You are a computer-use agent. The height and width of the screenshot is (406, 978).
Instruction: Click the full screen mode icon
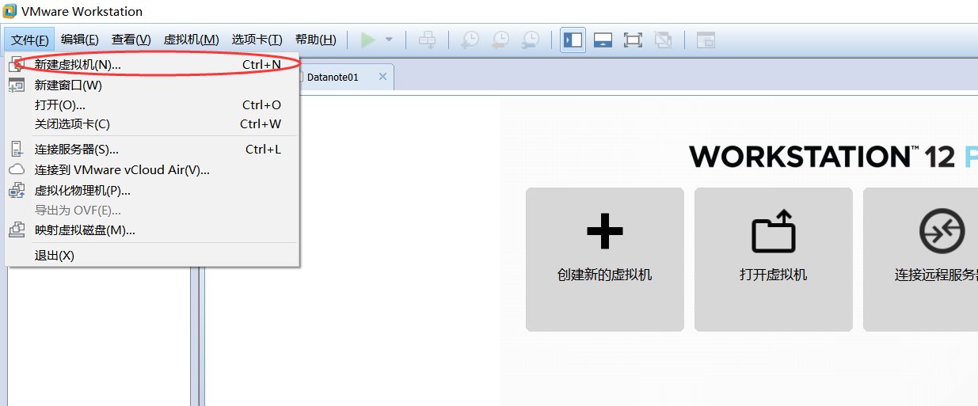tap(633, 40)
